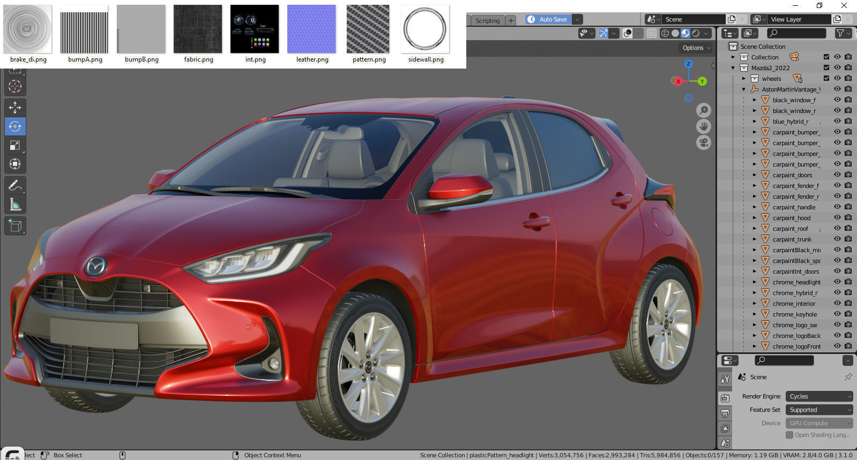The image size is (857, 460).
Task: Click the green Y axis gizmo ball
Action: tap(702, 81)
